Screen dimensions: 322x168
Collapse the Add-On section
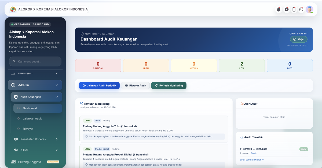[57, 85]
